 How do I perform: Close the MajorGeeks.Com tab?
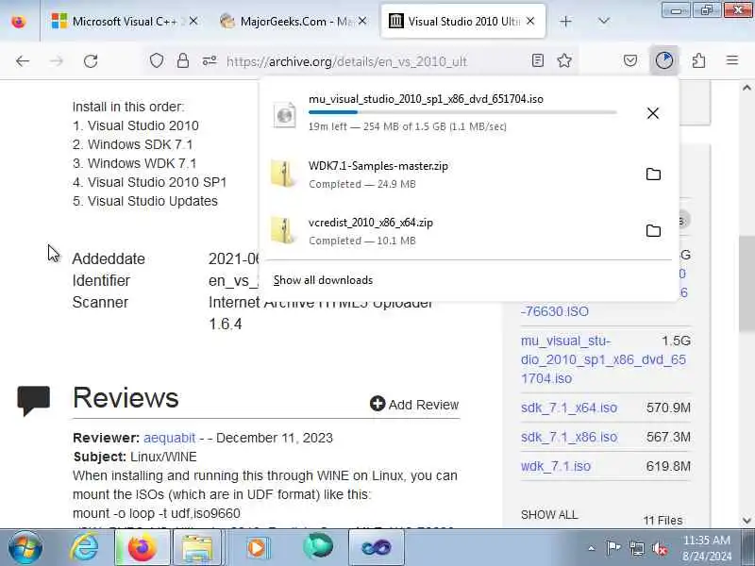point(362,21)
